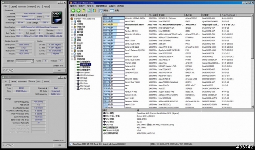255x150 pixels.
Task: Click the two-people icon in EVEREST toolbar
Action: 94,11
